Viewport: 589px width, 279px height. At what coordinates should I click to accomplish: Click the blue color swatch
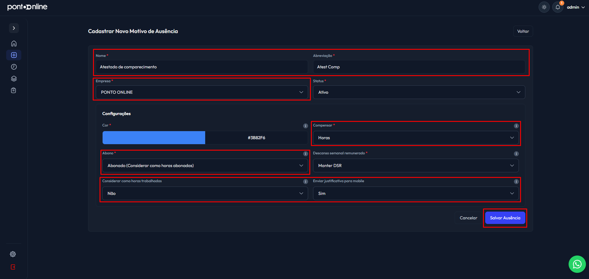[x=154, y=137]
